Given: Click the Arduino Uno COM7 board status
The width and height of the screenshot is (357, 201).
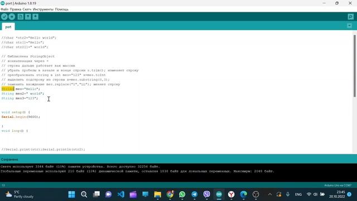Looking at the screenshot, I should [338, 185].
